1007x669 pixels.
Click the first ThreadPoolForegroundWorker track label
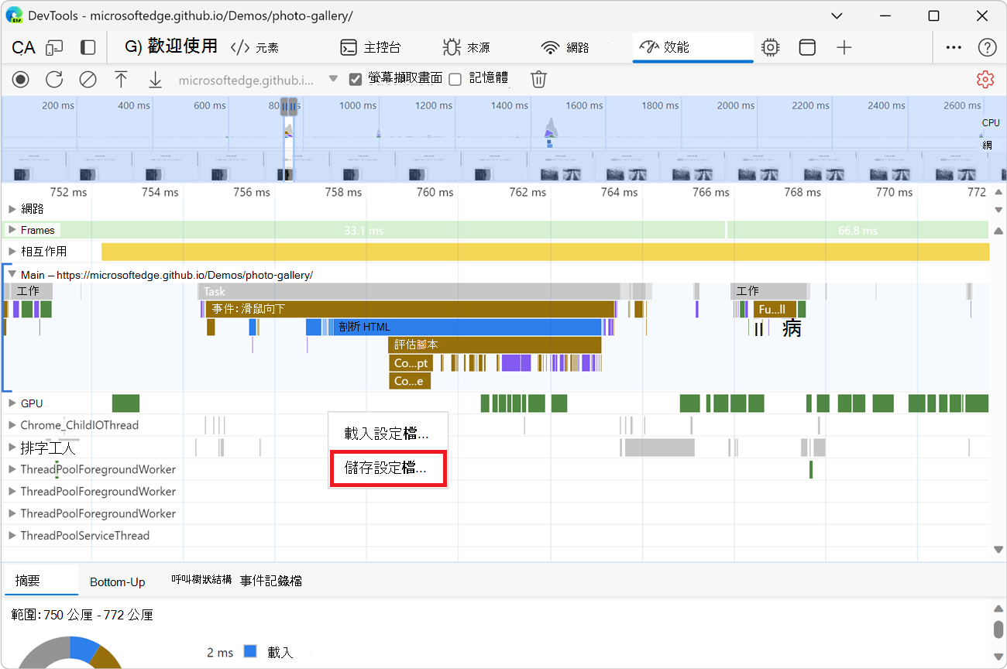[98, 469]
